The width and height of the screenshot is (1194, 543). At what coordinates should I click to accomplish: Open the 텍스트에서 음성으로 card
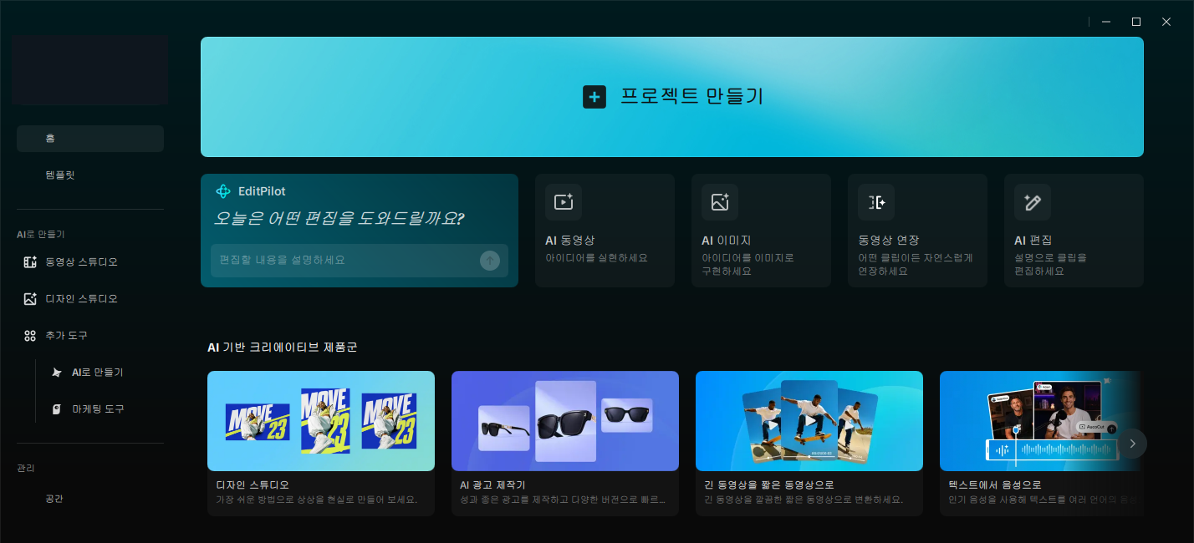tap(1042, 444)
